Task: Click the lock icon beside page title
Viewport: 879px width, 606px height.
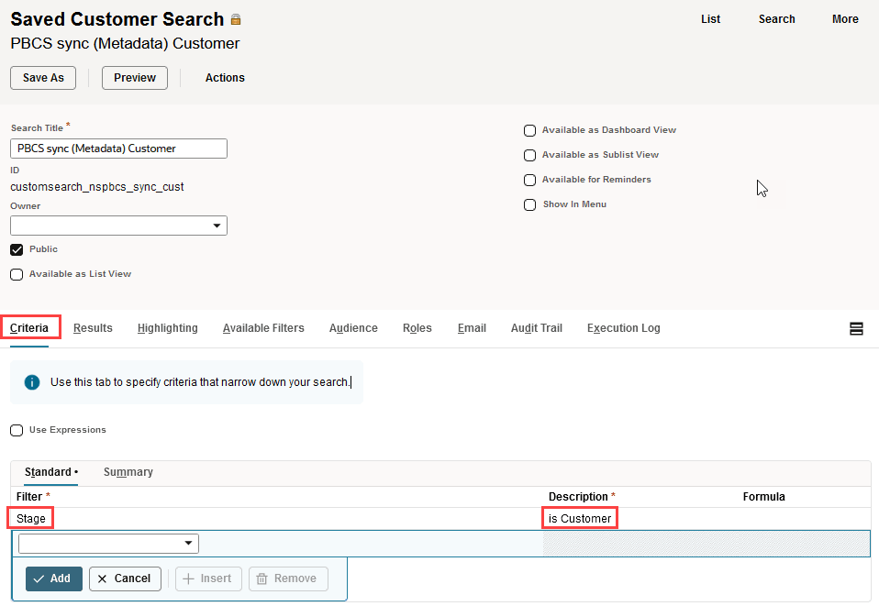Action: pos(236,19)
